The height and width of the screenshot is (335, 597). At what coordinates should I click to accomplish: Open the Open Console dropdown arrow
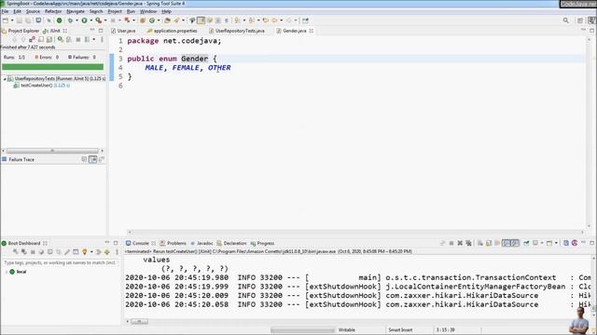tap(556, 243)
